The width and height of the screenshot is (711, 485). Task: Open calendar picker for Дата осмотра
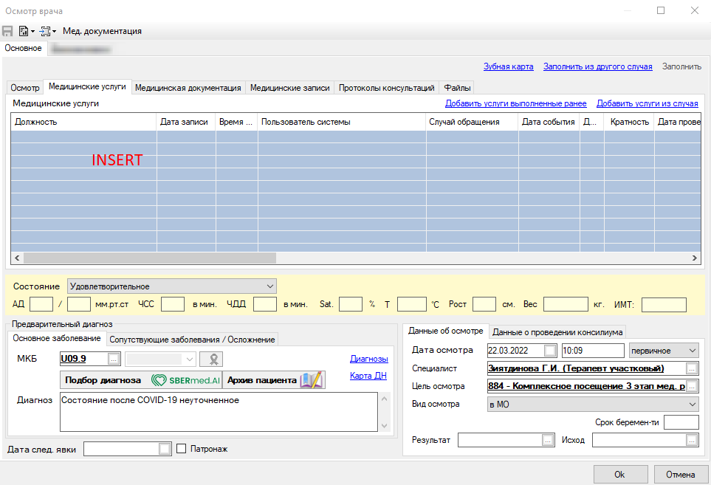pyautogui.click(x=550, y=351)
